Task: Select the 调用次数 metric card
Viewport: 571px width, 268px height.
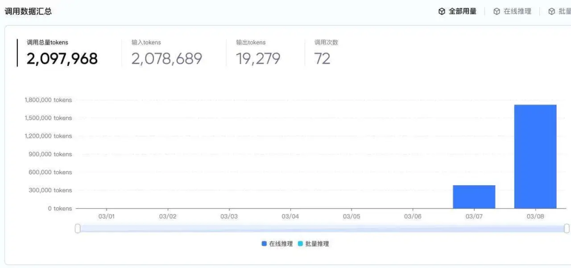Action: pos(326,53)
